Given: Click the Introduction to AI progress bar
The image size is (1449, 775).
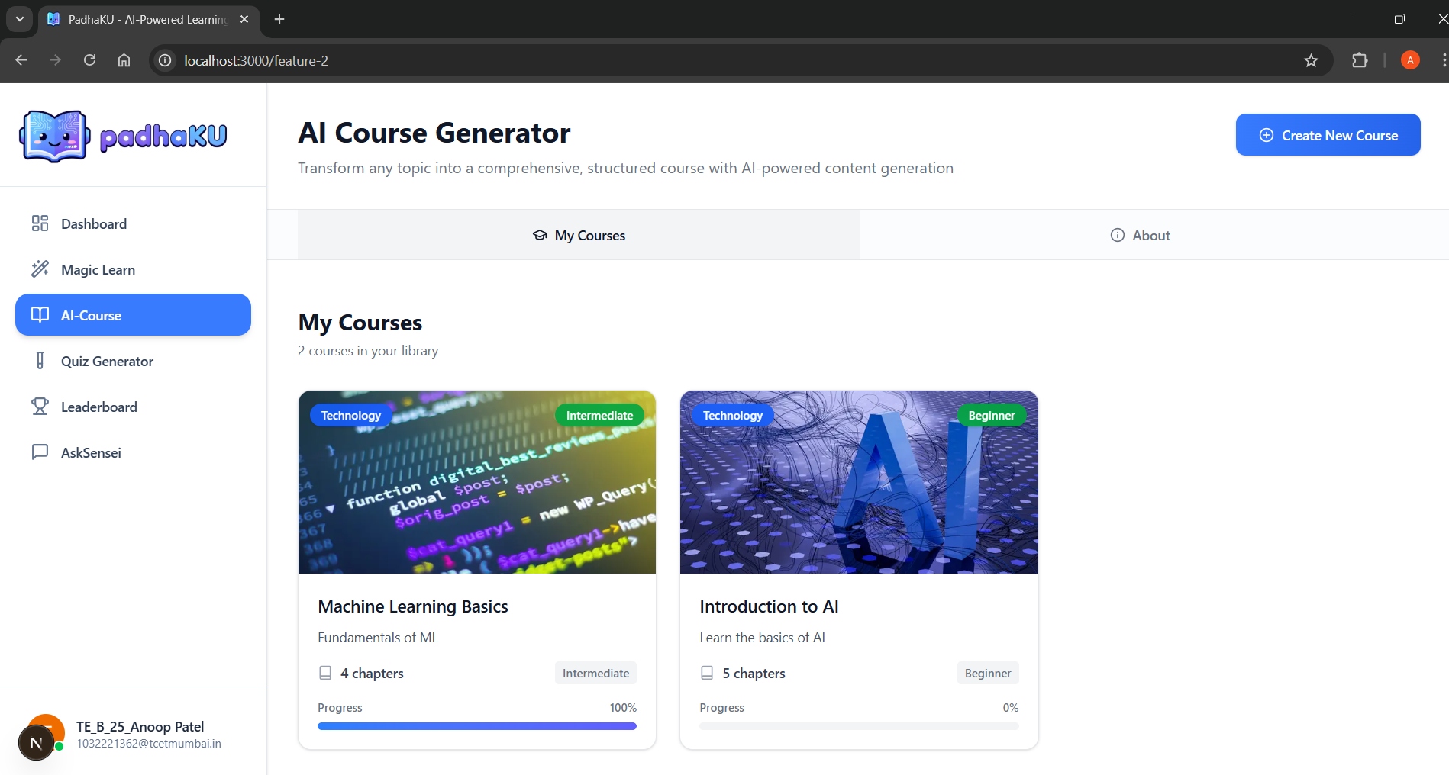Looking at the screenshot, I should tap(859, 726).
